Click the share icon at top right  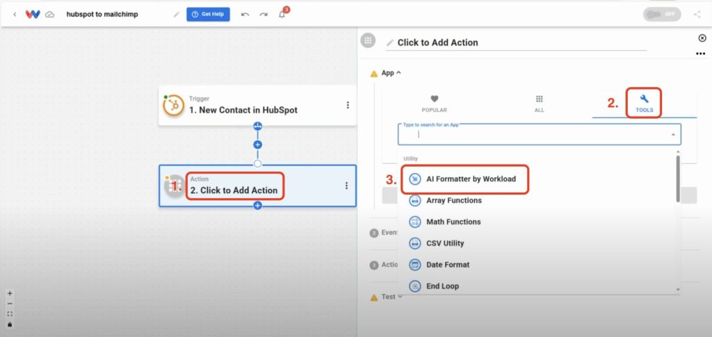click(697, 15)
